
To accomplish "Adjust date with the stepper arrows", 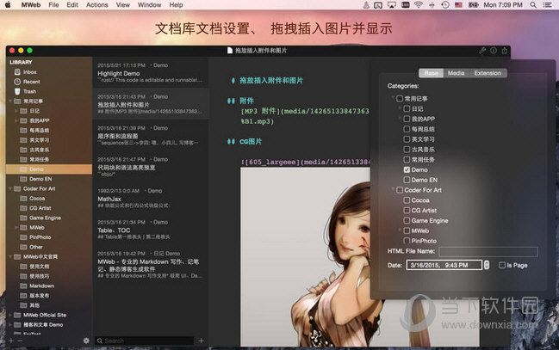I will [x=487, y=265].
